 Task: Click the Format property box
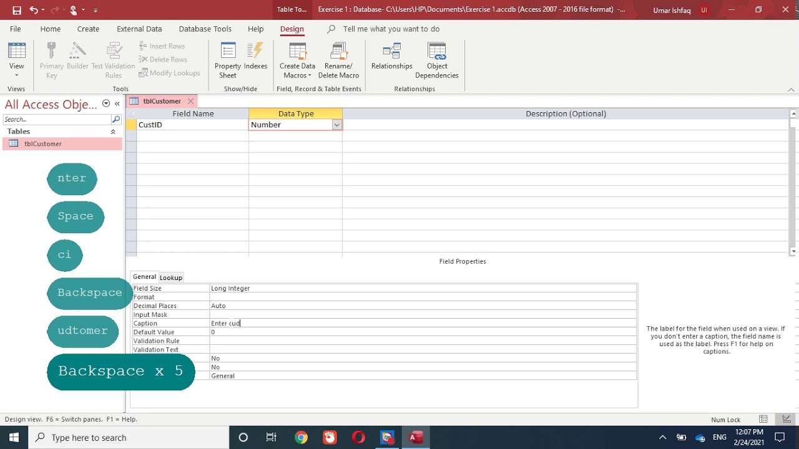[x=423, y=297]
